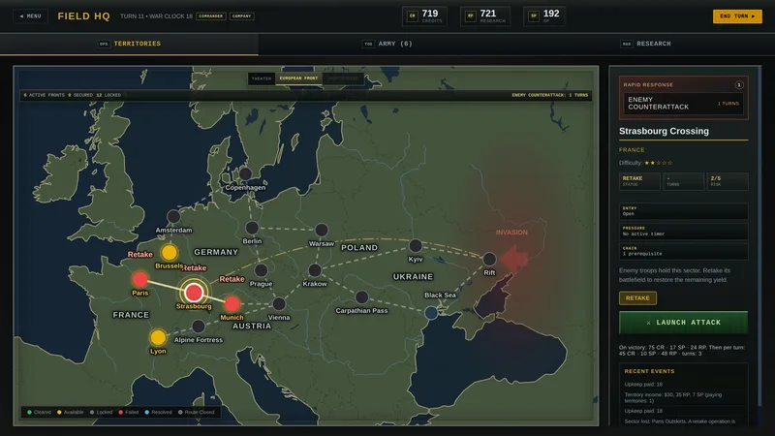Select the Warsaw node on map

[322, 230]
